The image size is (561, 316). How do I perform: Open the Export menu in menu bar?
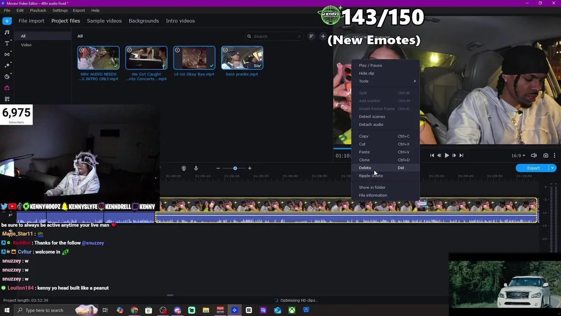(x=79, y=10)
